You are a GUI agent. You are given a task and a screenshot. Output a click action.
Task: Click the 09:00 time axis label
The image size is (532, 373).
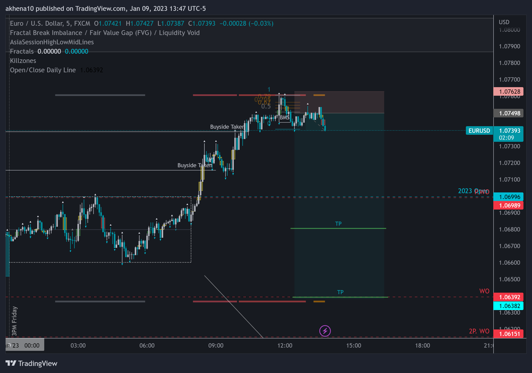216,346
